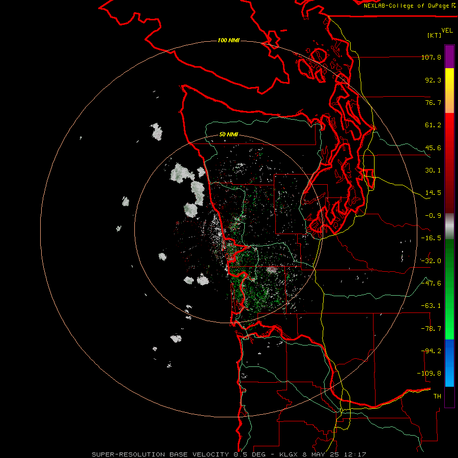Click the -32.0 legend value
This screenshot has width=458, height=458.
[x=431, y=261]
